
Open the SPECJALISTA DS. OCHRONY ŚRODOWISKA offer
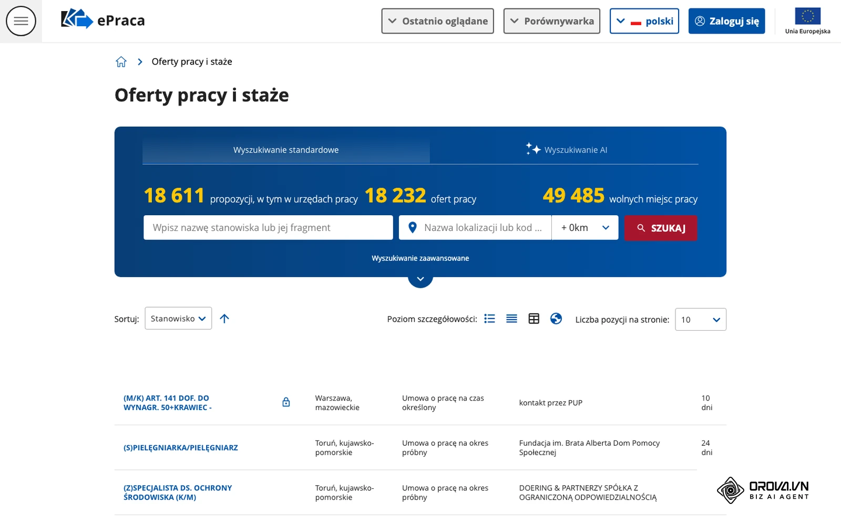point(178,492)
